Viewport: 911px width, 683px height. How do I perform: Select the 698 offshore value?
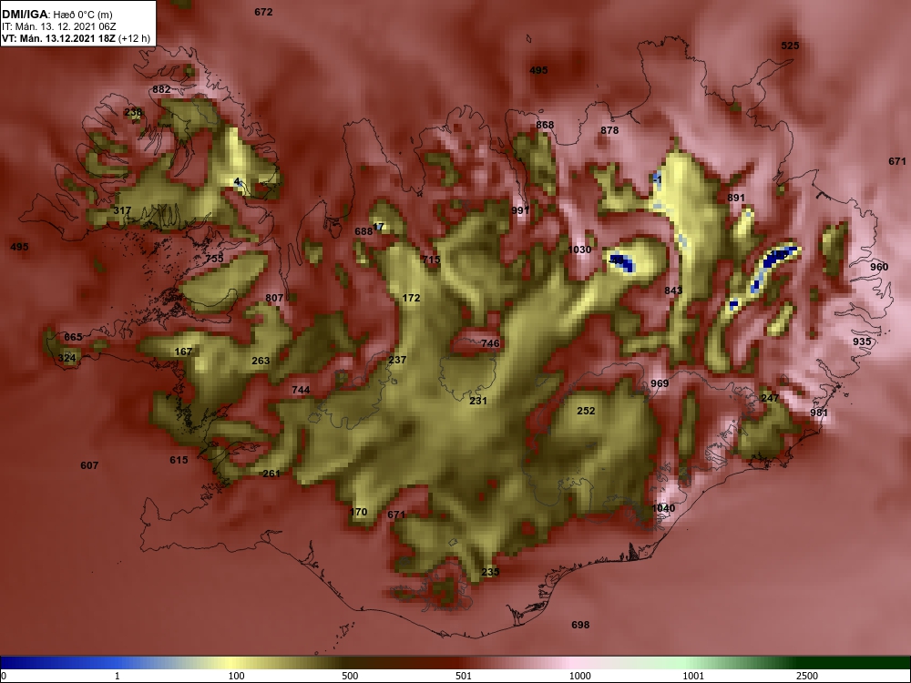point(580,625)
